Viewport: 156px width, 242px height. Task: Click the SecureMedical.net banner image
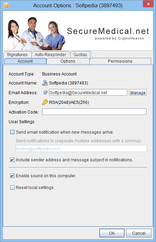click(x=78, y=30)
